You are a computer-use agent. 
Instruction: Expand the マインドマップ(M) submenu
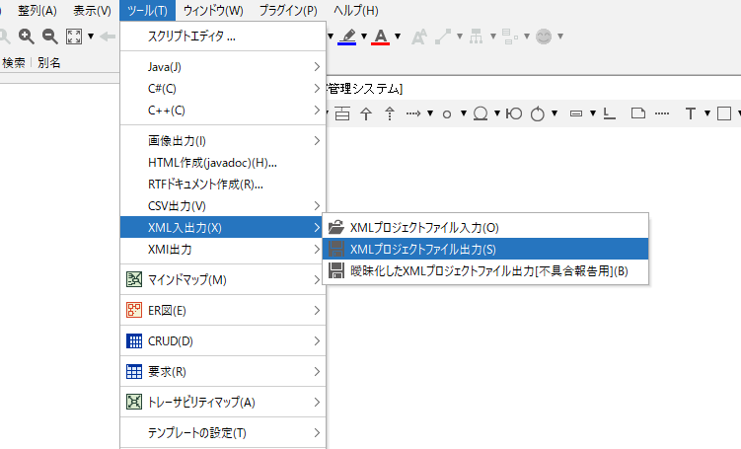point(186,280)
